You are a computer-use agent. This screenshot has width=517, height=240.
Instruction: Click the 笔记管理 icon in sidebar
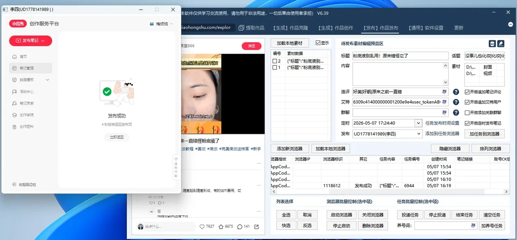click(15, 68)
